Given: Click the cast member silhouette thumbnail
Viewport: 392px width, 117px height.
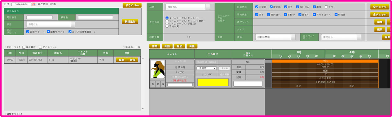Looking at the screenshot, I should (158, 70).
